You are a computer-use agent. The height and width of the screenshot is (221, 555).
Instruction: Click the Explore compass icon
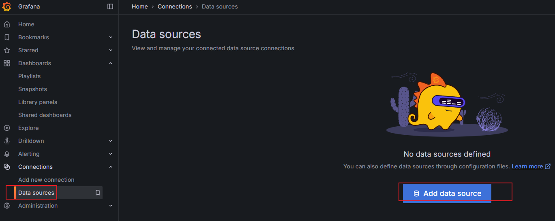[7, 128]
